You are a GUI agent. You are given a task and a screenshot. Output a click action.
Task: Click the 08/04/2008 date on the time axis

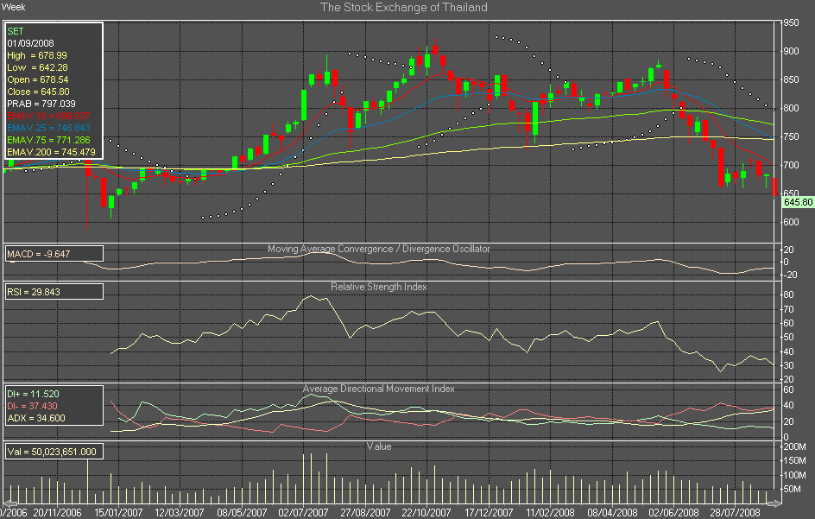pyautogui.click(x=612, y=513)
